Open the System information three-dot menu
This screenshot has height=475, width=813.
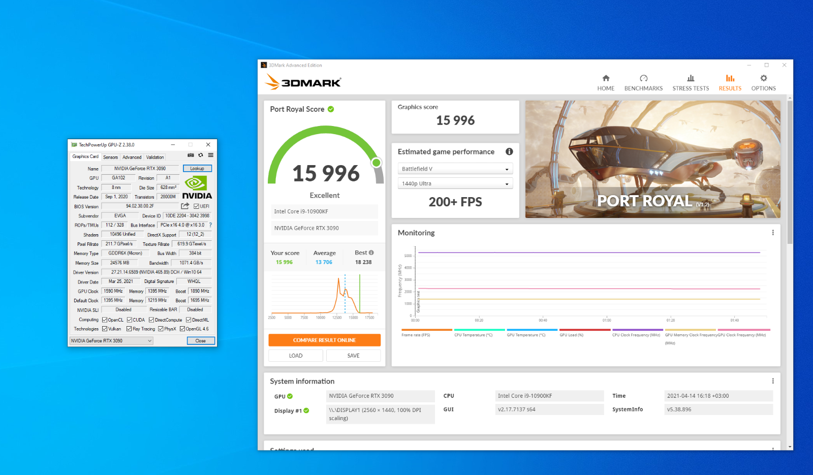[x=773, y=381]
